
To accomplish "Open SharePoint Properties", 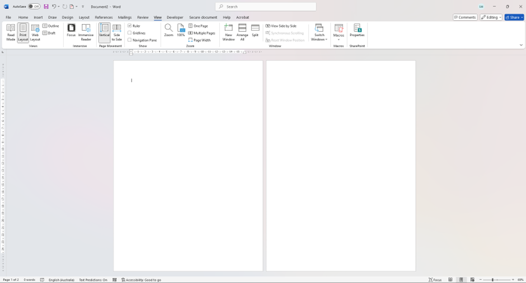I will 357,31.
